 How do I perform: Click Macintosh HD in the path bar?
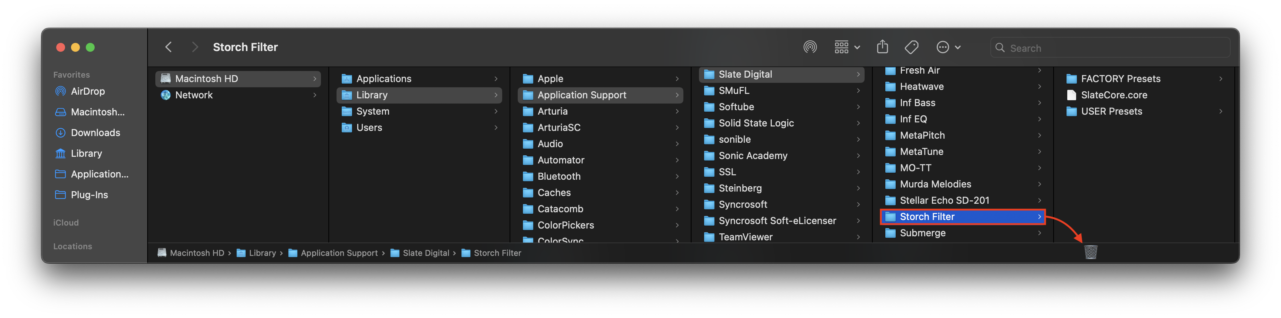click(x=191, y=253)
